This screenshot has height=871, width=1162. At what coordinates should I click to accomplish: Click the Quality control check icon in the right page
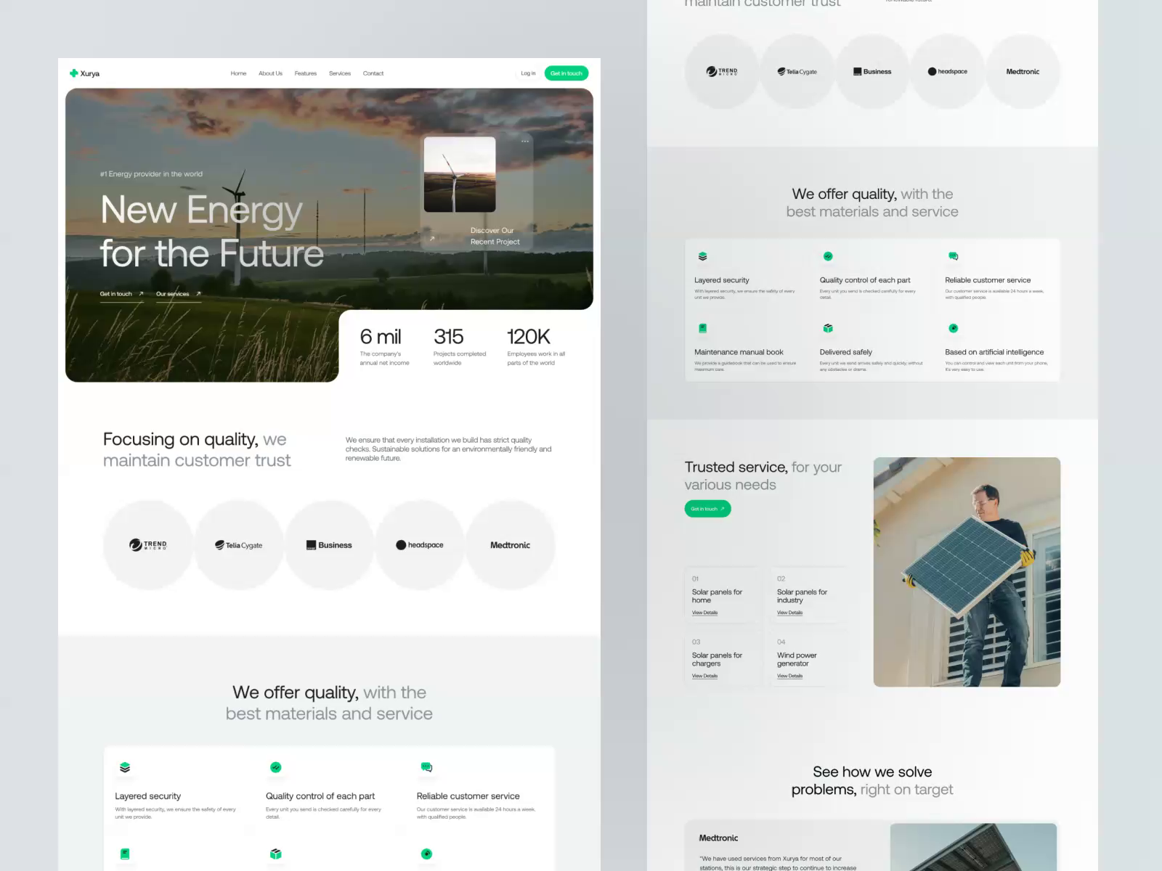828,256
